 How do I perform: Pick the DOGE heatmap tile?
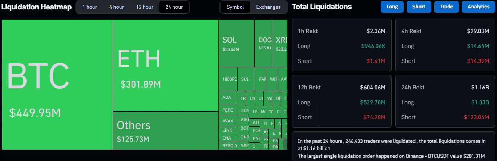point(263,43)
